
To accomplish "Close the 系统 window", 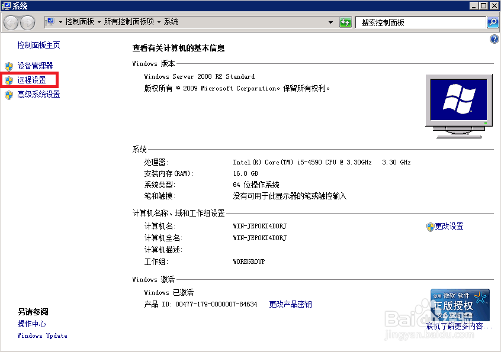I will (494, 6).
